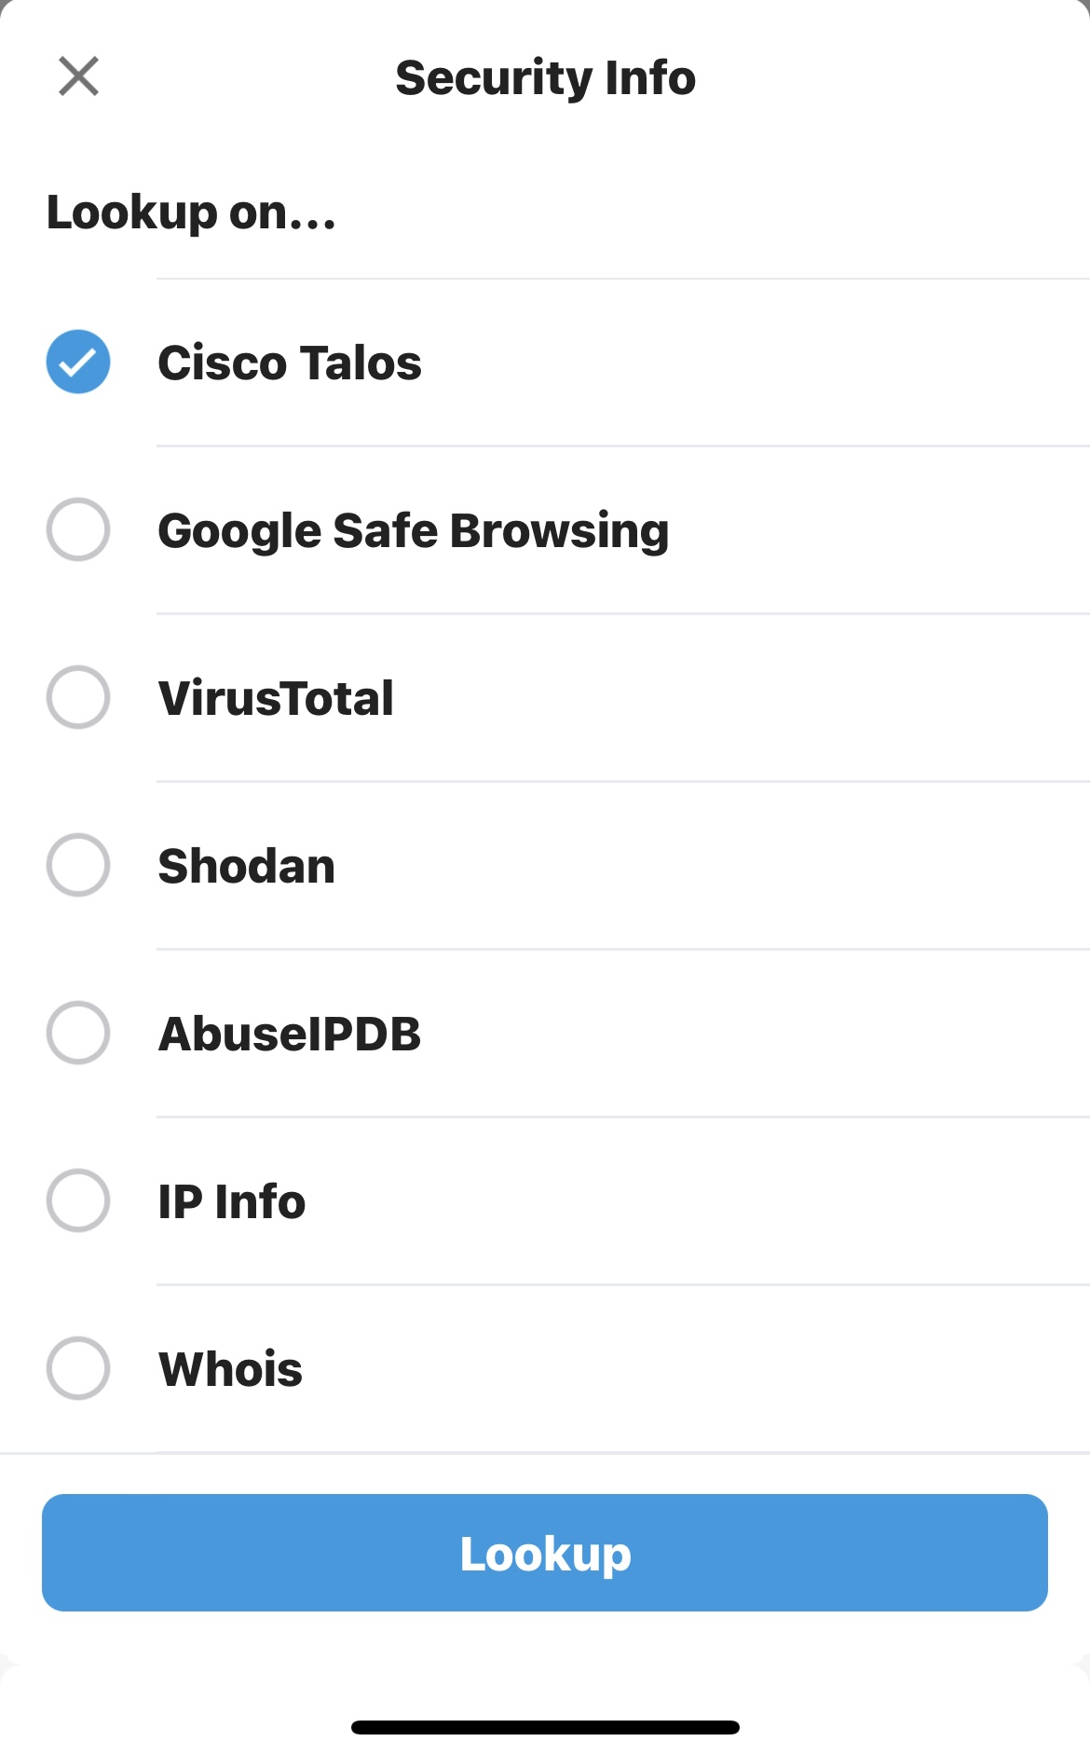Click the Shodan option label
This screenshot has width=1090, height=1755.
click(247, 866)
